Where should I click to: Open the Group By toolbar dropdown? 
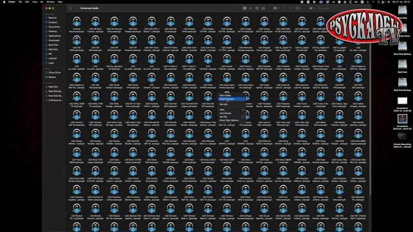pos(276,8)
